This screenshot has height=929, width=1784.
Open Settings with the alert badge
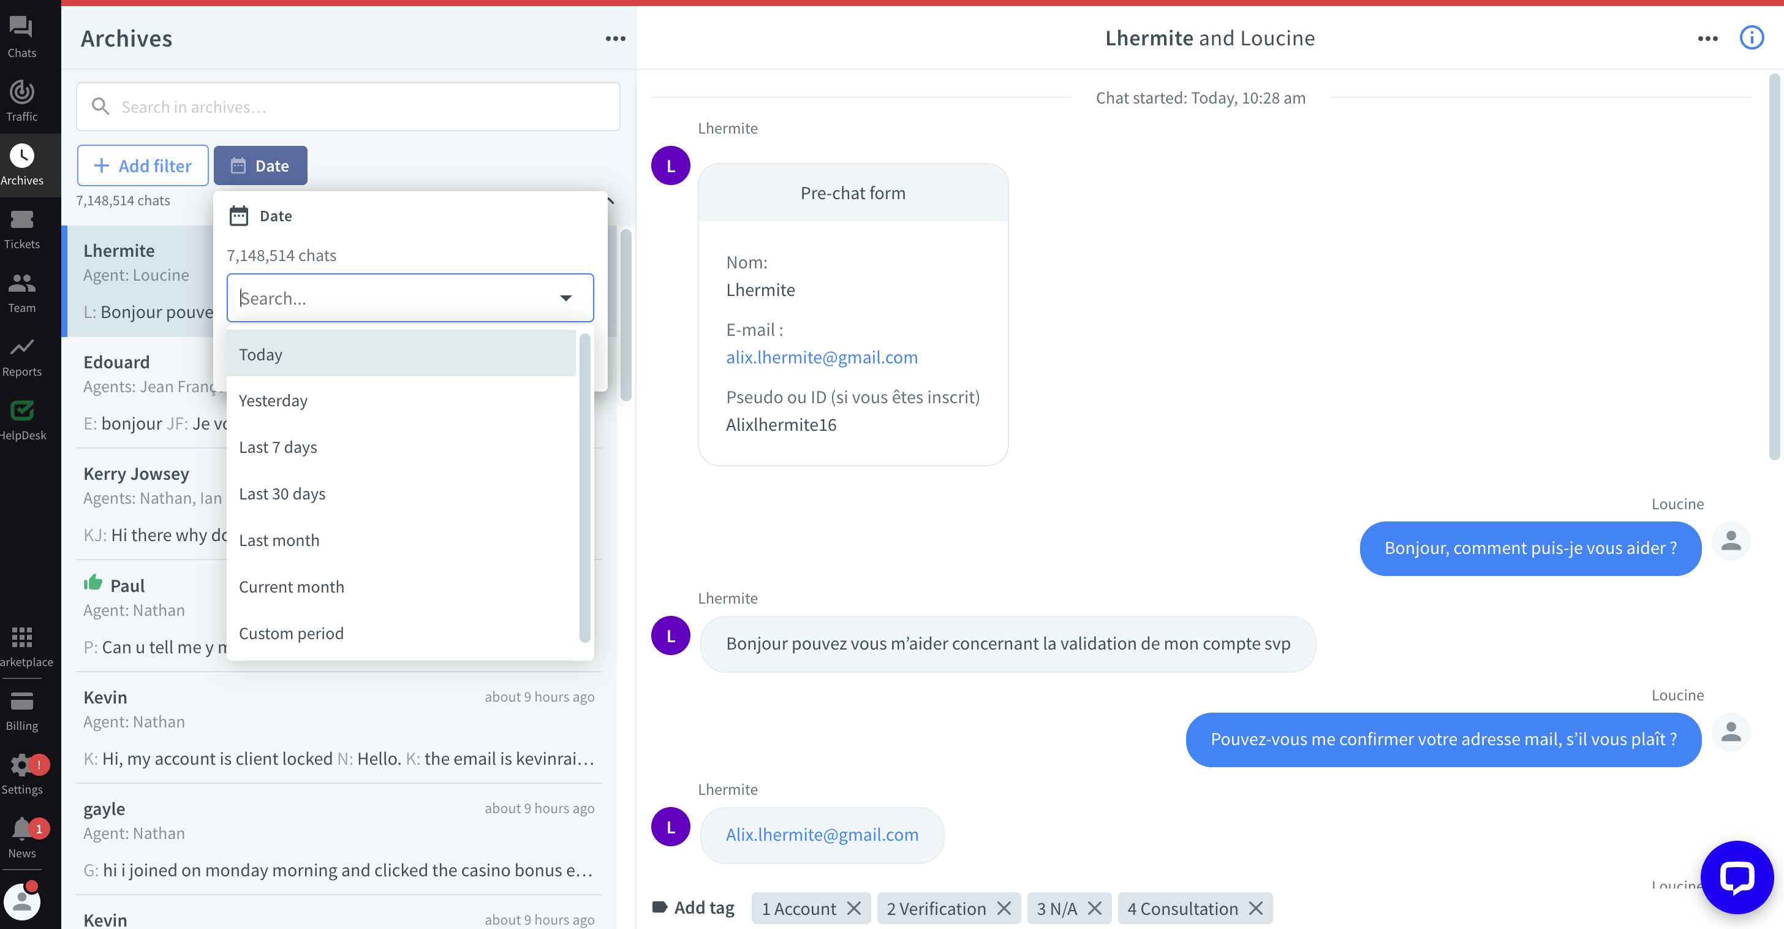coord(21,774)
